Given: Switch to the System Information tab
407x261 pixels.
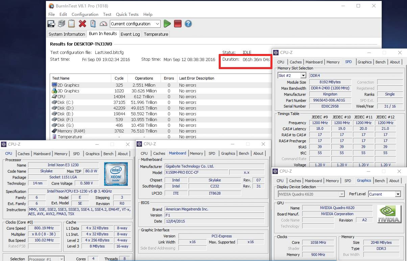Looking at the screenshot, I should 67,34.
